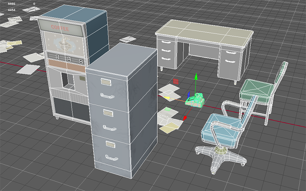Grab the red X-axis move arrow
Viewport: 306px width, 191px height.
pyautogui.click(x=185, y=118)
